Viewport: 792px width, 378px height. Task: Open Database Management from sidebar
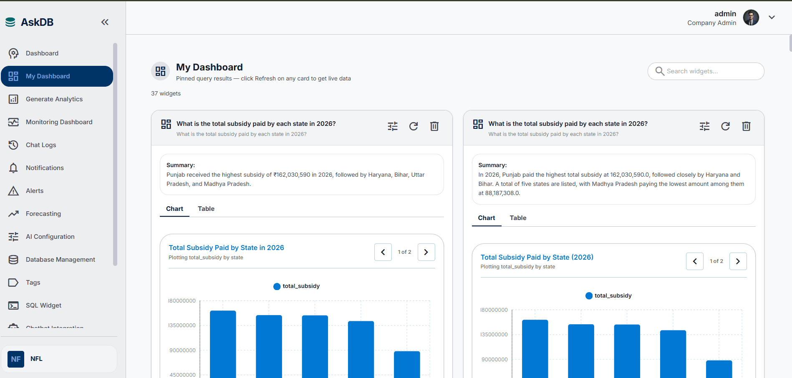[x=57, y=260]
